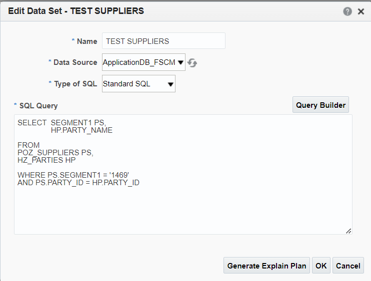Open the ApplicationDB_FSCM data source dropdown
371x281 pixels.
[x=143, y=62]
